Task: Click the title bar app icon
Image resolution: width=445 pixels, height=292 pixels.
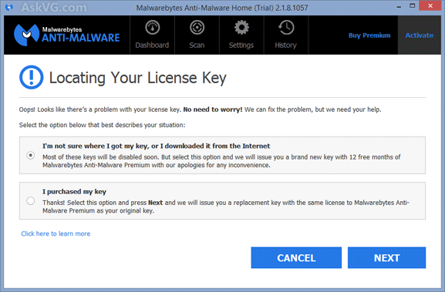Action: click(9, 7)
